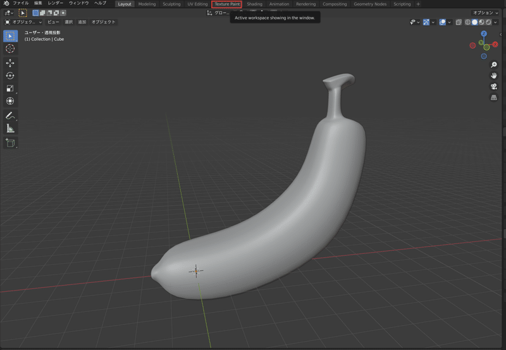Open the オブジェクト mode selector dropdown
Viewport: 506px width, 350px height.
(23, 22)
